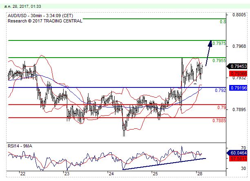The image size is (250, 181).
Task: Click the red 0.79 support label
Action: tap(221, 107)
